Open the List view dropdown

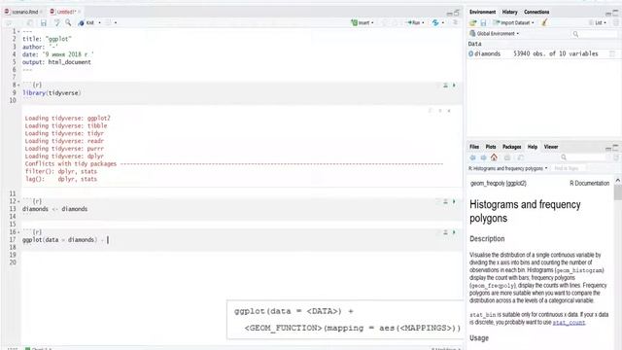[598, 23]
